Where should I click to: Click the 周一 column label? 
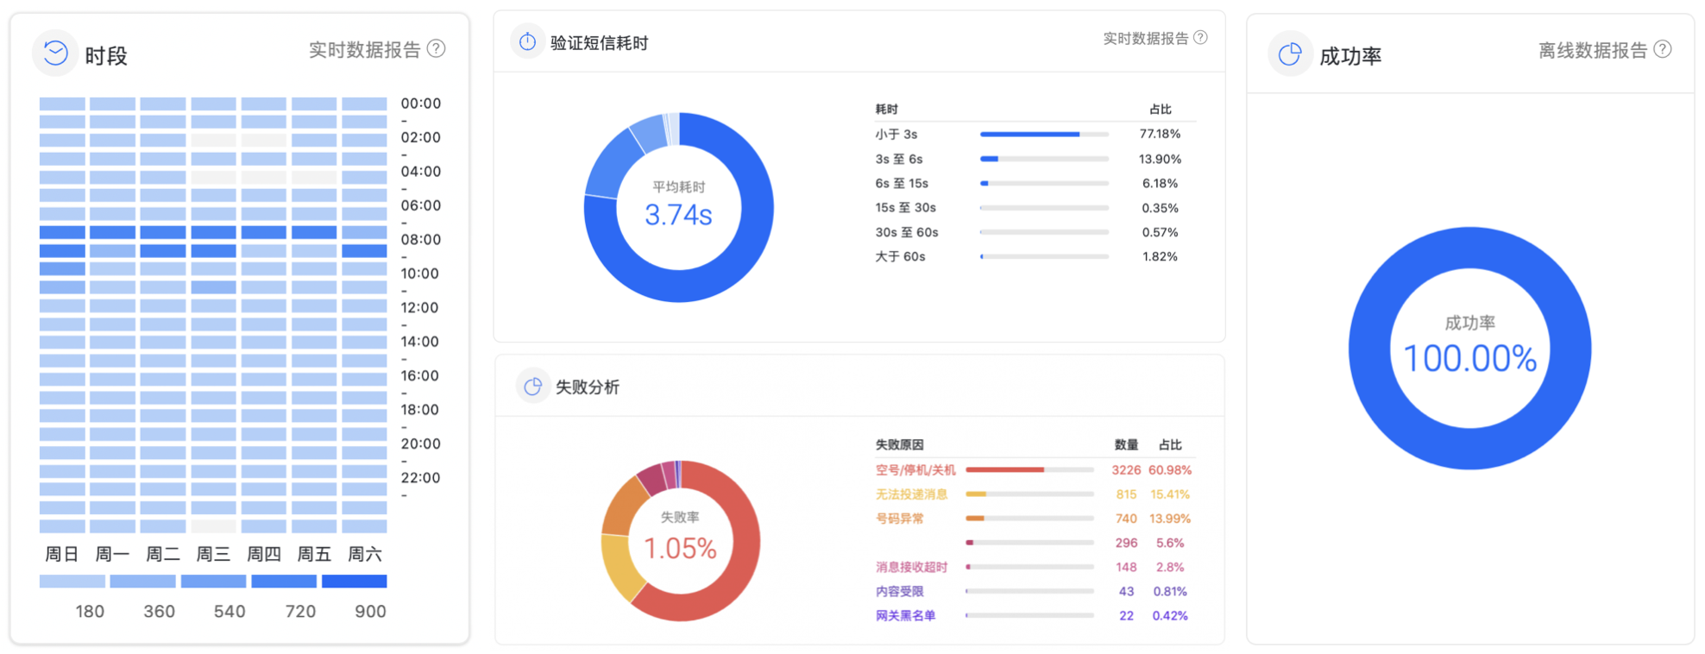[x=112, y=554]
